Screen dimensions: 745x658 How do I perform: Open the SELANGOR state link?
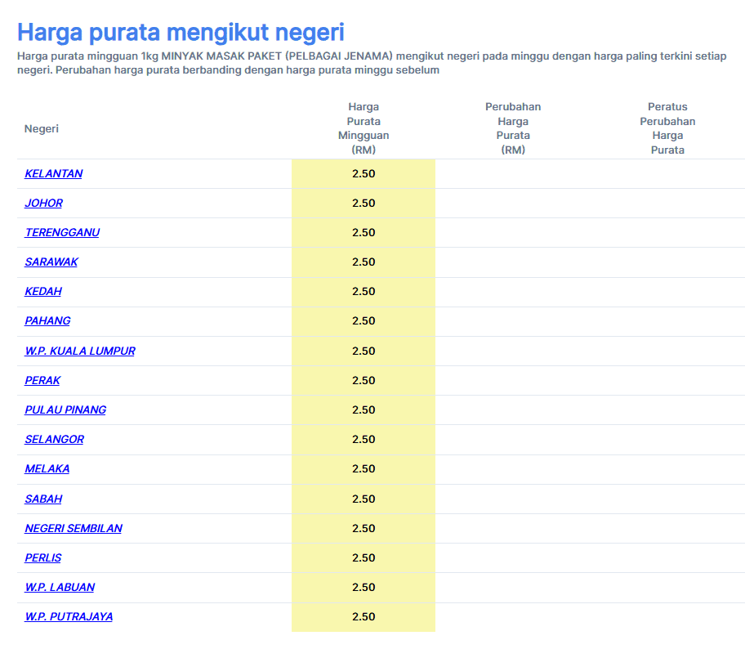54,439
